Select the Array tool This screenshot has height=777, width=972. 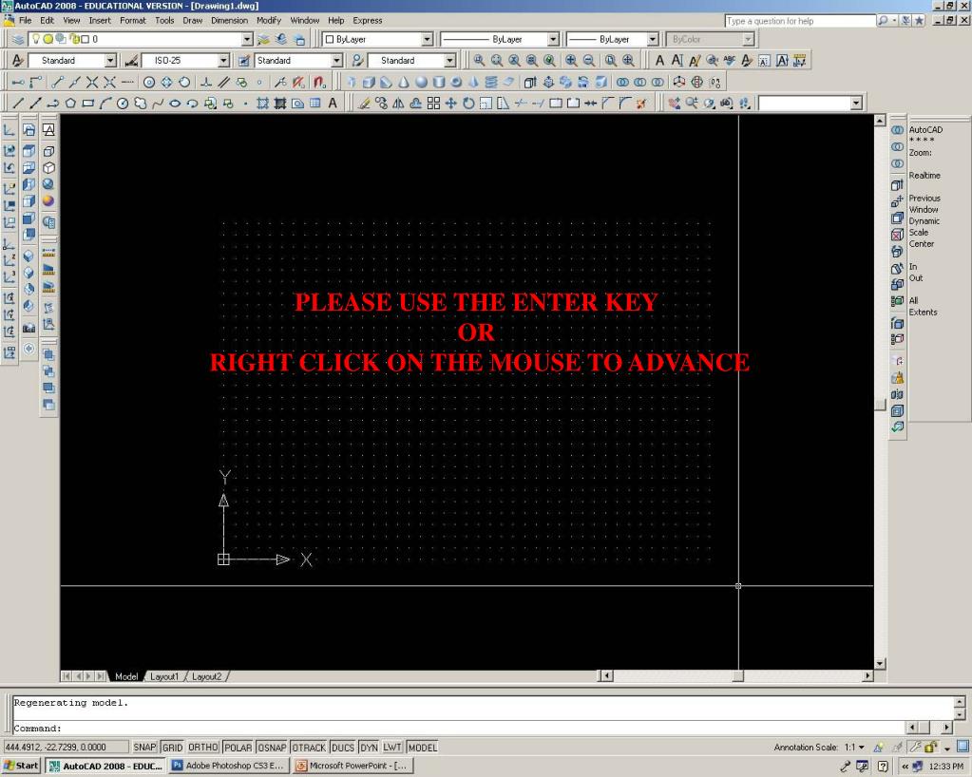(x=433, y=104)
